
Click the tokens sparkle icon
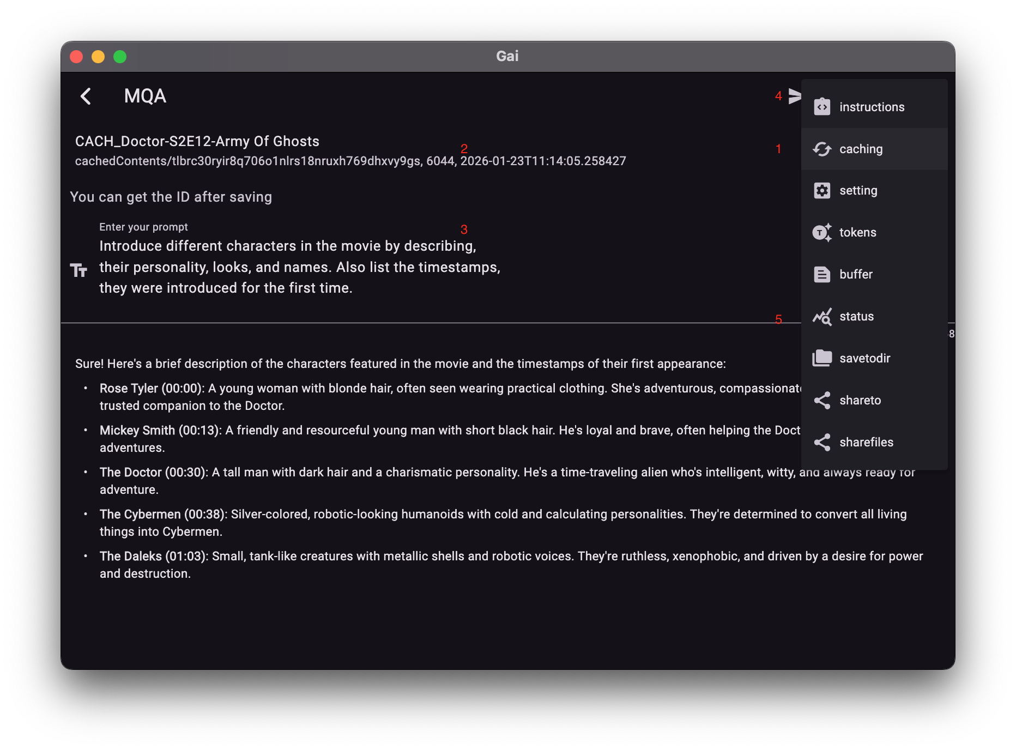coord(822,233)
